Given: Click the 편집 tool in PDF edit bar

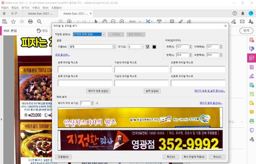Looking at the screenshot, I should 42,31.
